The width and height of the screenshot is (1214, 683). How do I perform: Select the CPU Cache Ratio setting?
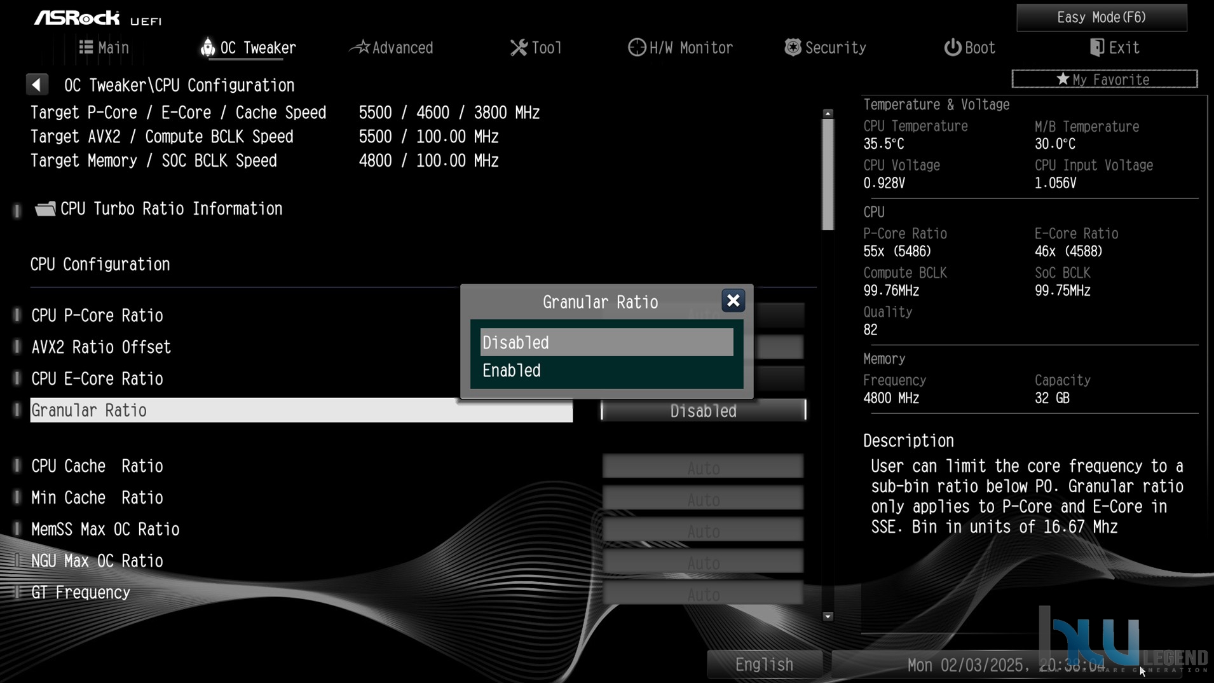pyautogui.click(x=97, y=466)
